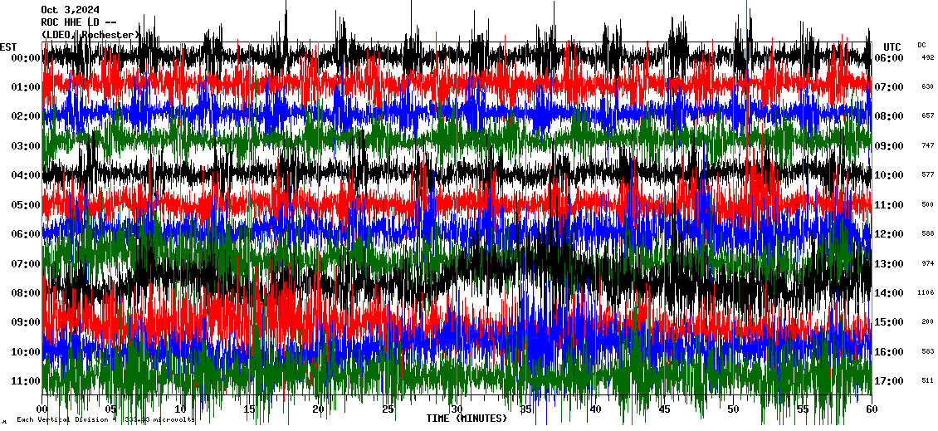Viewport: 938px width, 431px height.
Task: Click minute axis tick label '50'
Action: 734,409
